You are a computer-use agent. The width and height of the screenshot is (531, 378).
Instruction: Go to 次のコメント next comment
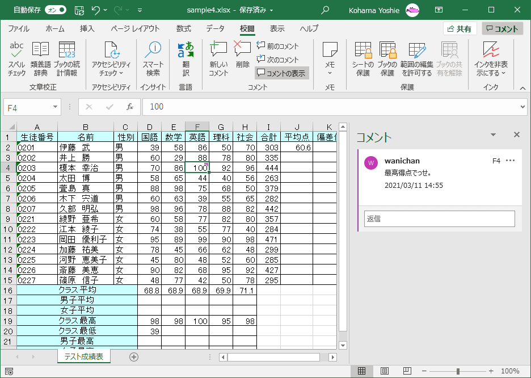pyautogui.click(x=277, y=60)
